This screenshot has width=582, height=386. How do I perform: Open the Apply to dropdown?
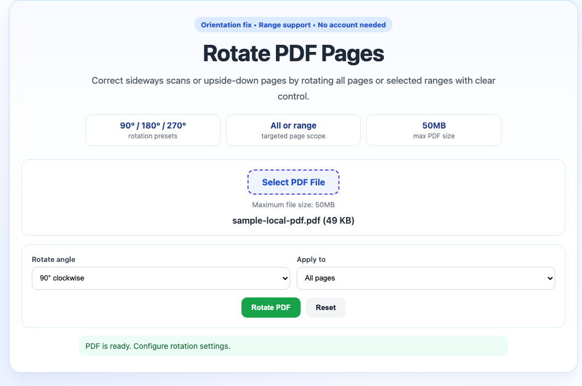pyautogui.click(x=426, y=278)
